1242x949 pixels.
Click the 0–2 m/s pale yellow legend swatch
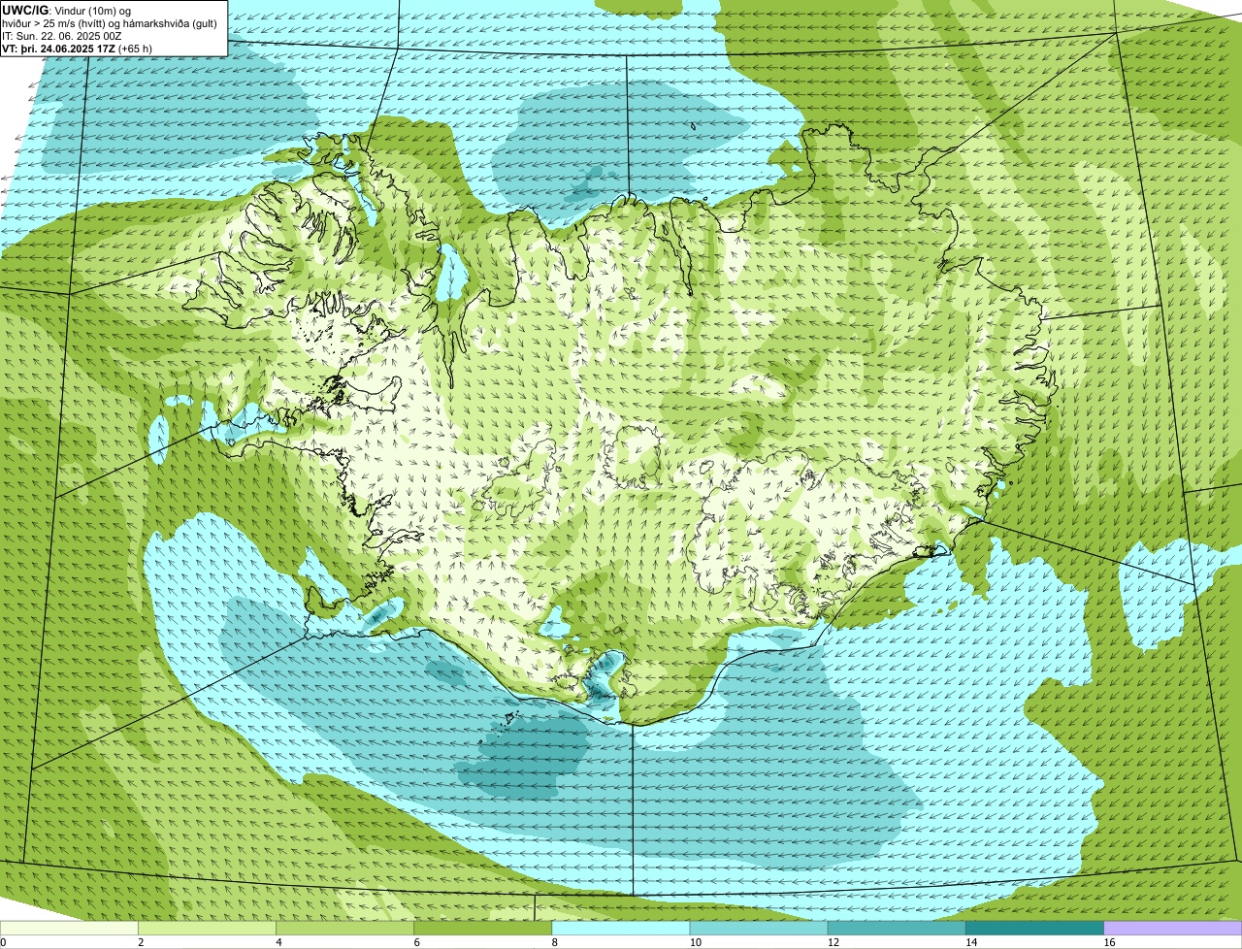pyautogui.click(x=70, y=929)
